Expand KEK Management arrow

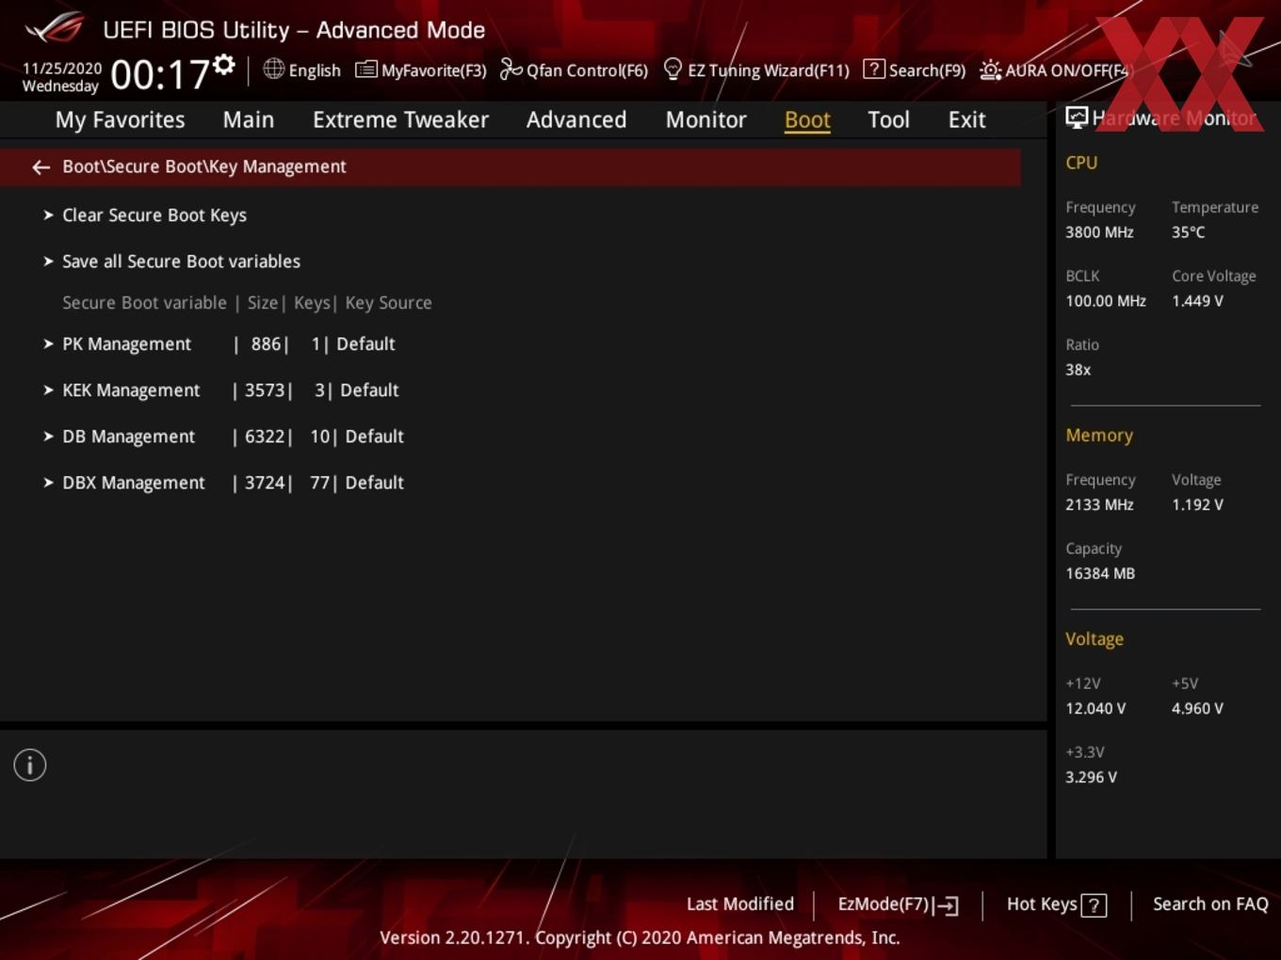48,390
